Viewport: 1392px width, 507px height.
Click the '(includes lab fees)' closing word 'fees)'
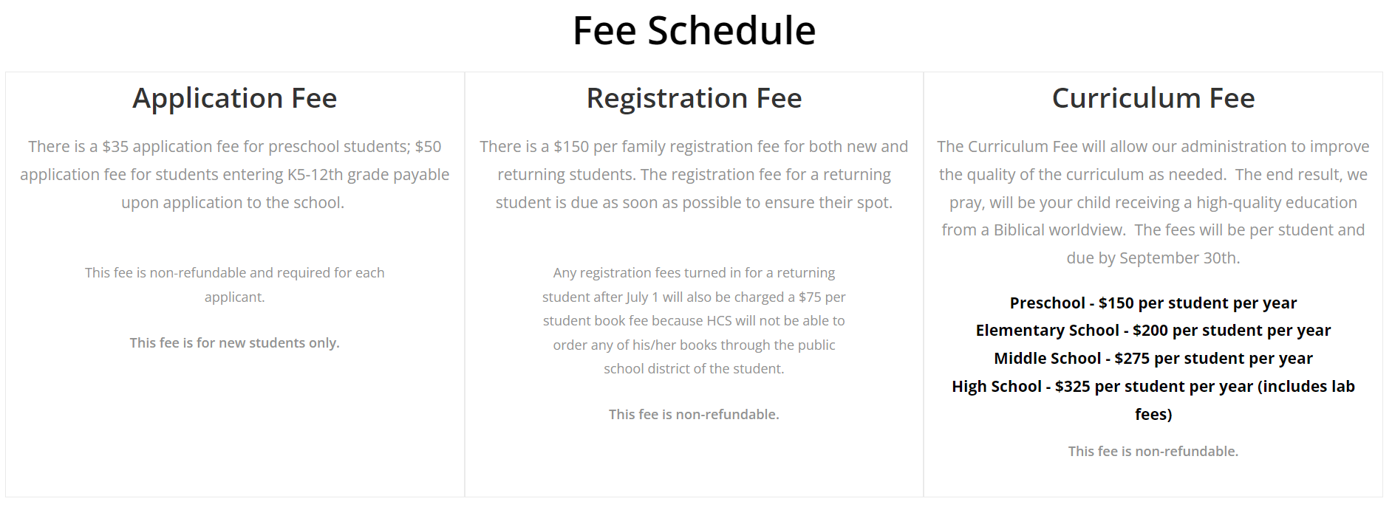coord(1153,414)
